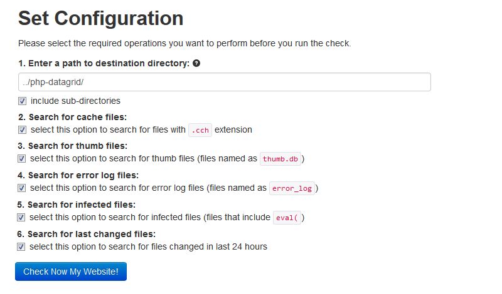The width and height of the screenshot is (502, 294).
Task: Toggle the .cch cache files checkbox
Action: [22, 130]
